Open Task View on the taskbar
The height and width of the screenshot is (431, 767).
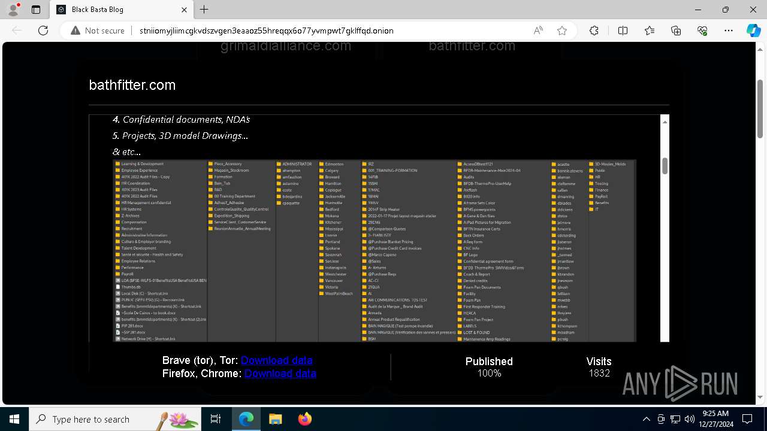pos(216,419)
